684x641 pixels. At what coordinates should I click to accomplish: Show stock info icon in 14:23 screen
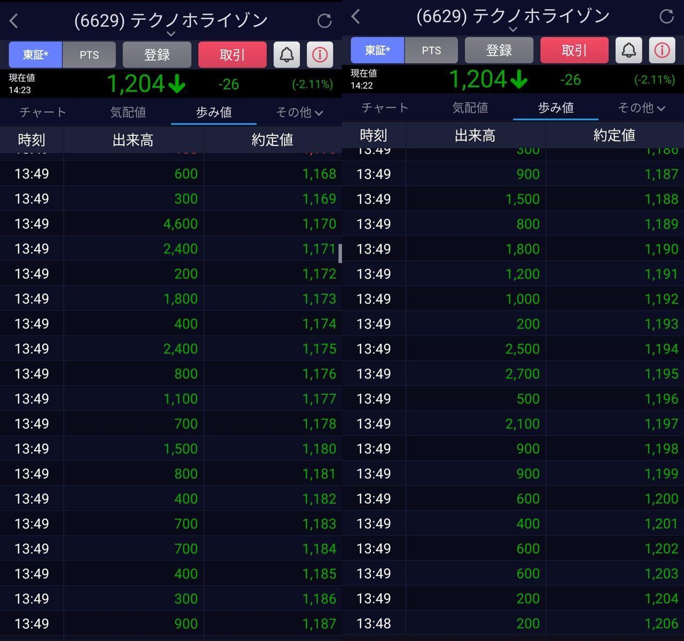[x=320, y=55]
